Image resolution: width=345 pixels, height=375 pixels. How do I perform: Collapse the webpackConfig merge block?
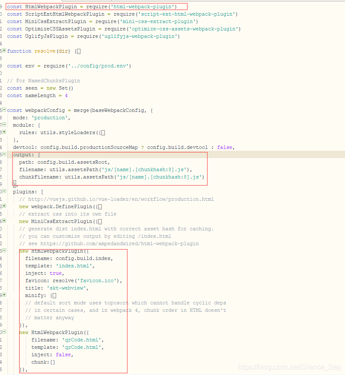[x=4, y=110]
